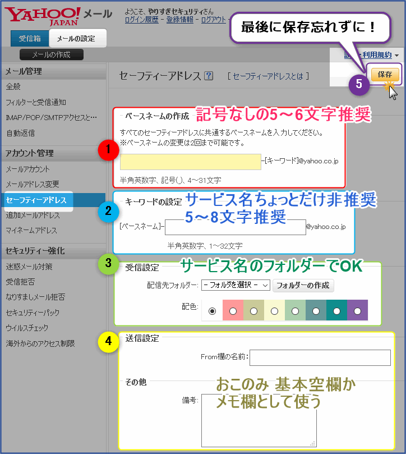
Task: Open メールアカウント in sidebar
Action: click(28, 169)
